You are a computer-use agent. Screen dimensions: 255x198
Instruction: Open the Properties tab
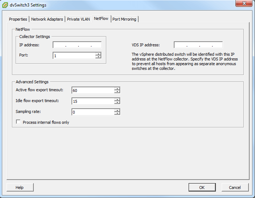tap(18, 19)
